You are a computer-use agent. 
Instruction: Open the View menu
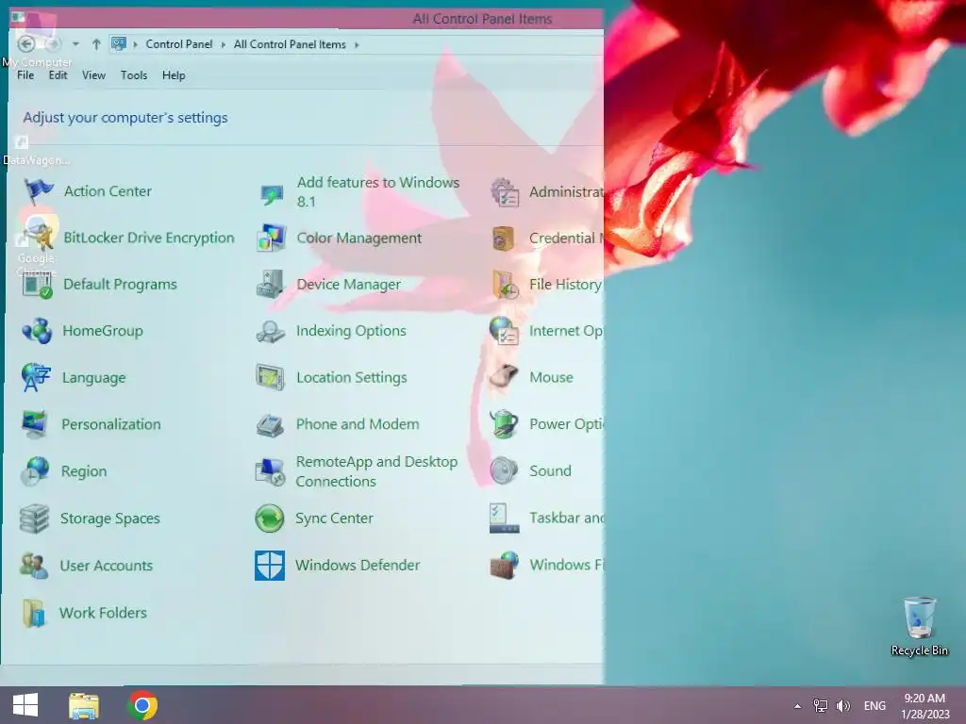[x=93, y=75]
